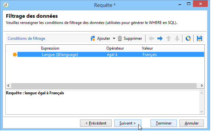Continue with the Suivant button
Viewport: 216px width, 136px height.
tap(127, 123)
